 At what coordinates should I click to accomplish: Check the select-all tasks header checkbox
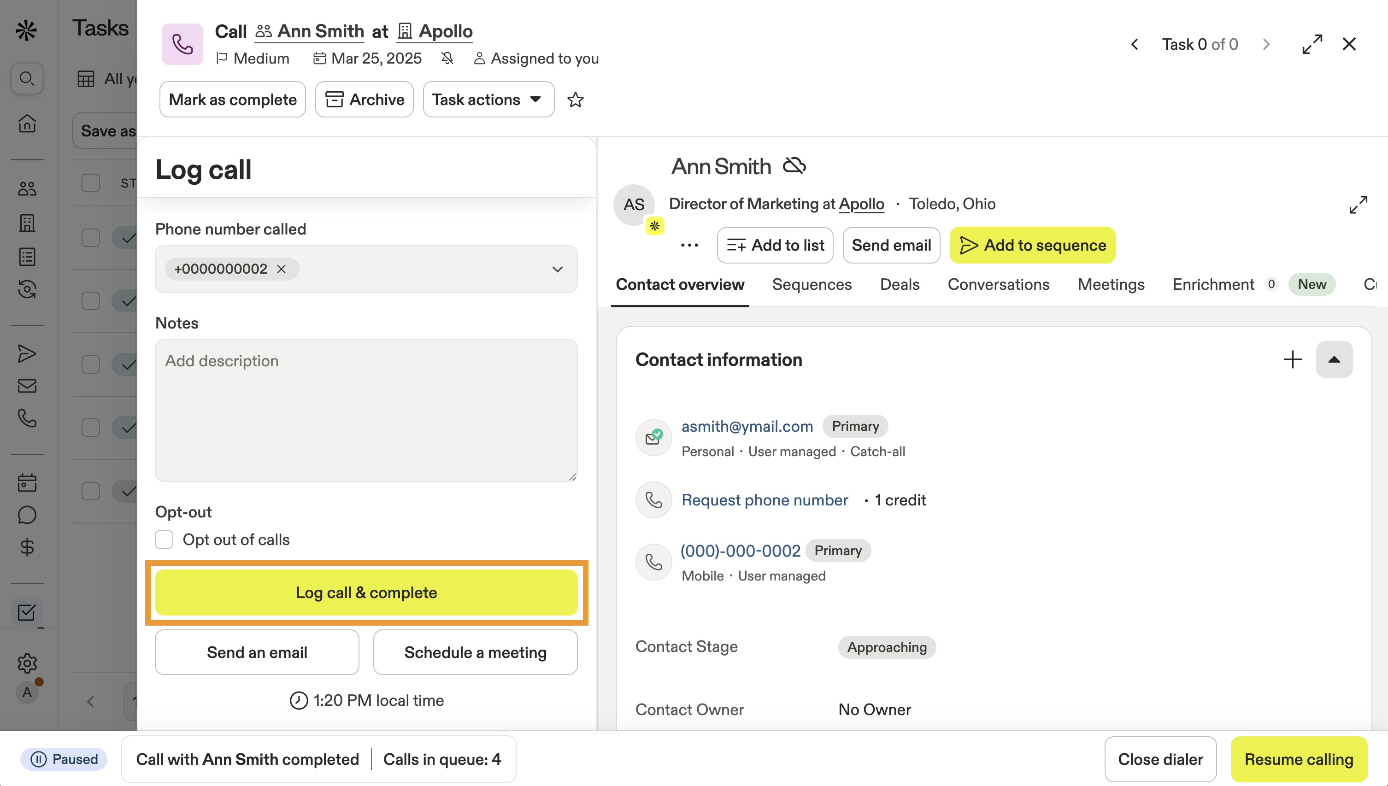pos(91,183)
